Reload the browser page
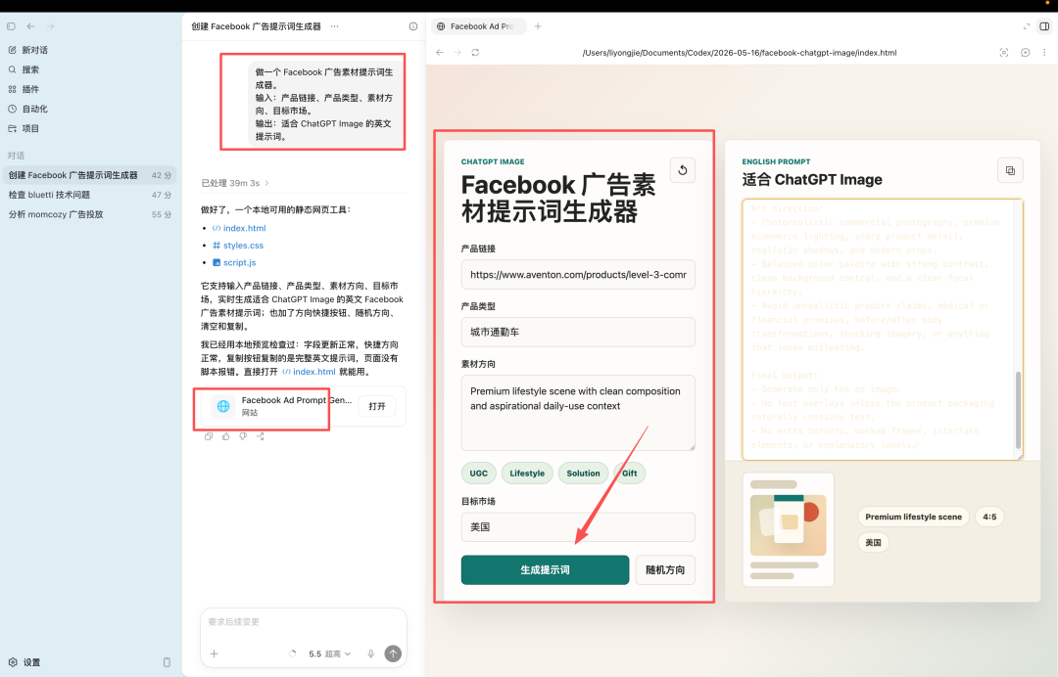 pos(476,53)
